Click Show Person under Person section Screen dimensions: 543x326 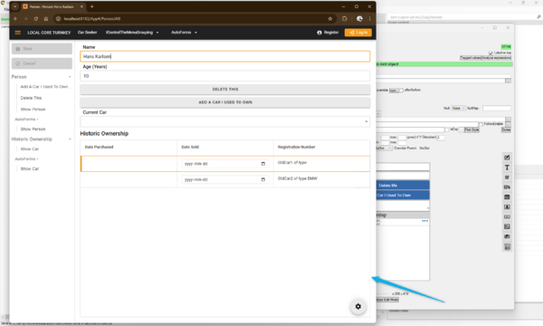coord(33,110)
